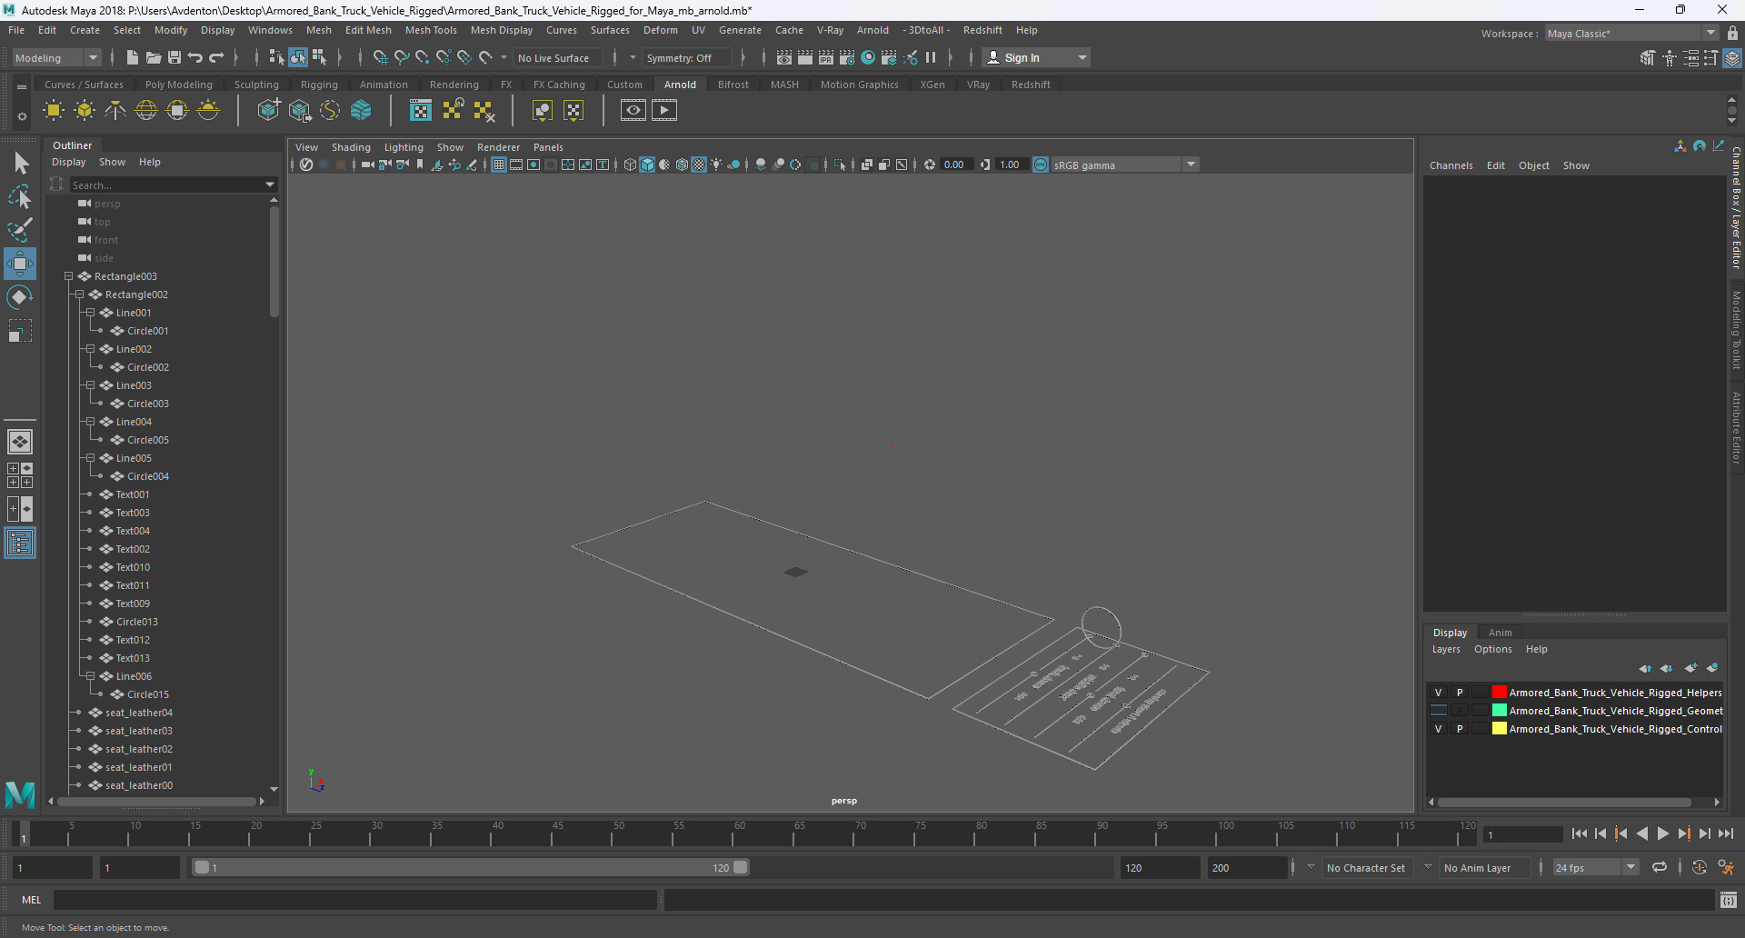
Task: Choose the Rotate tool in toolbox
Action: tap(20, 297)
